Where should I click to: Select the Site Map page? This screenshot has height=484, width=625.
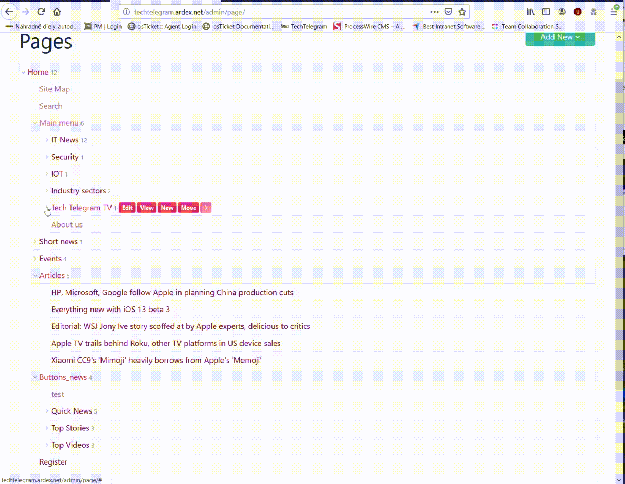[x=55, y=89]
